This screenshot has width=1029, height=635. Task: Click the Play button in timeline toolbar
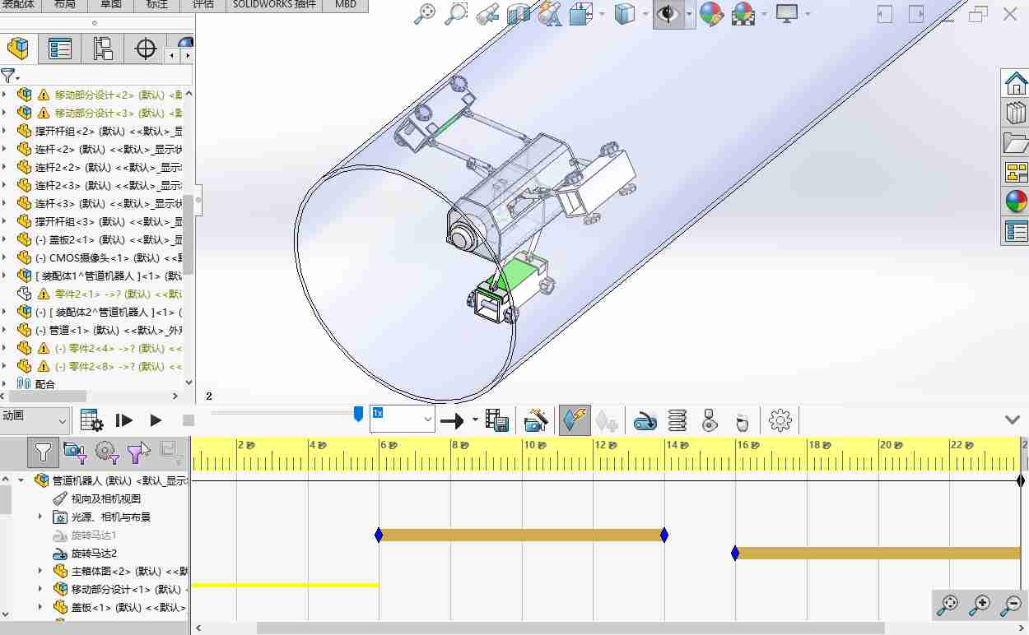156,420
